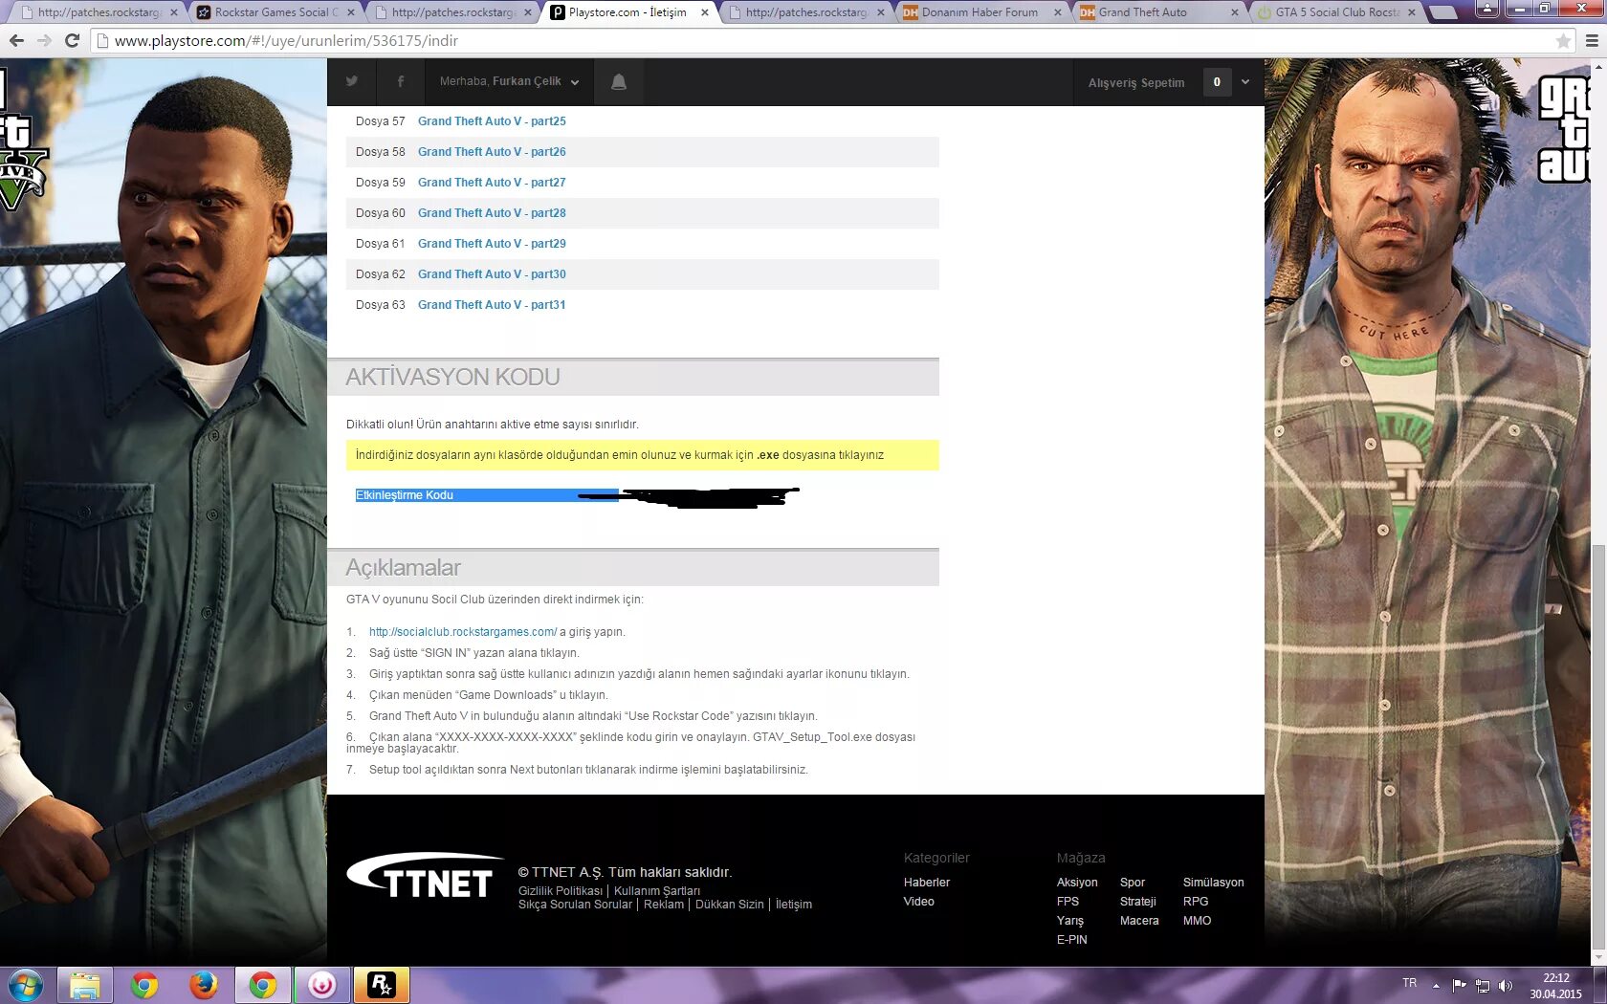Show hidden tray icons arrow
1607x1004 pixels.
coord(1436,985)
